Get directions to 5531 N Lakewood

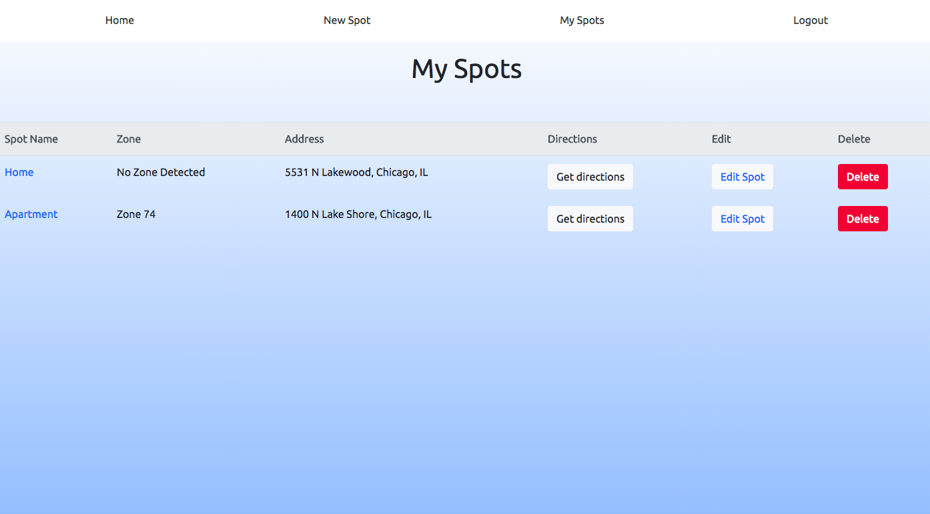pos(590,177)
